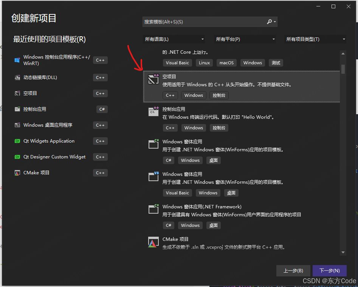
Task: Select the 空项目 title in results list
Action: pos(169,77)
